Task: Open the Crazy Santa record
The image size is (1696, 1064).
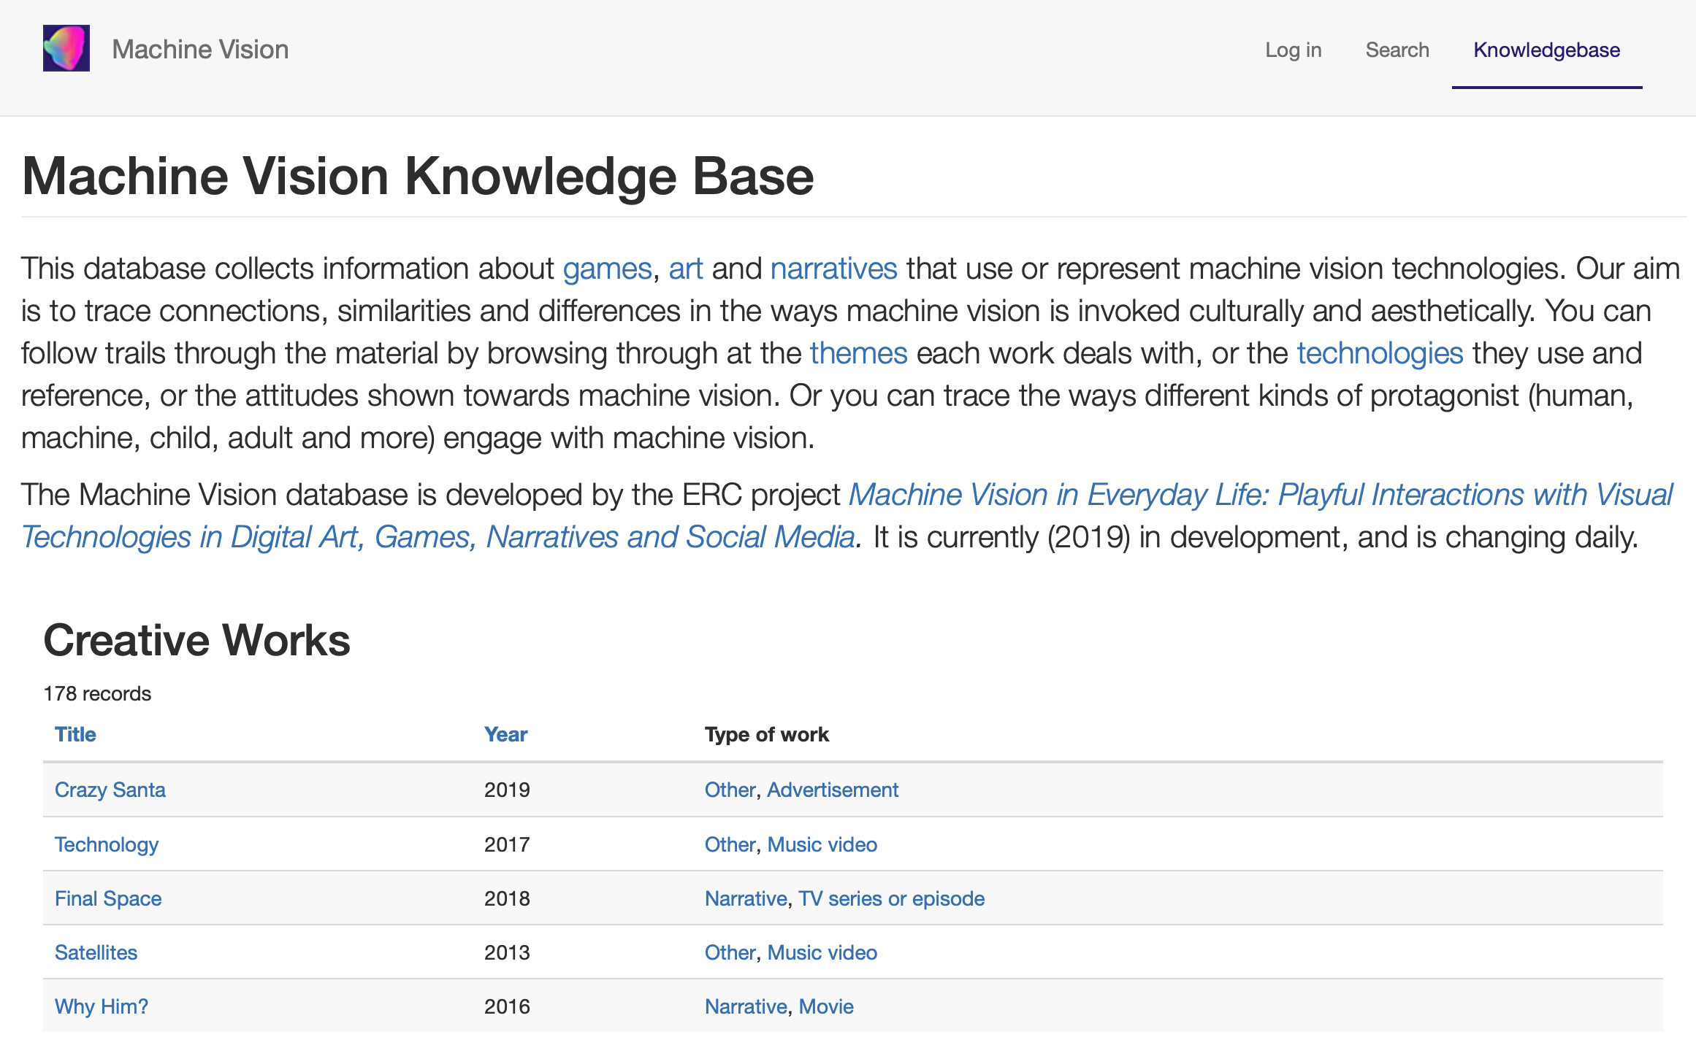Action: [110, 790]
